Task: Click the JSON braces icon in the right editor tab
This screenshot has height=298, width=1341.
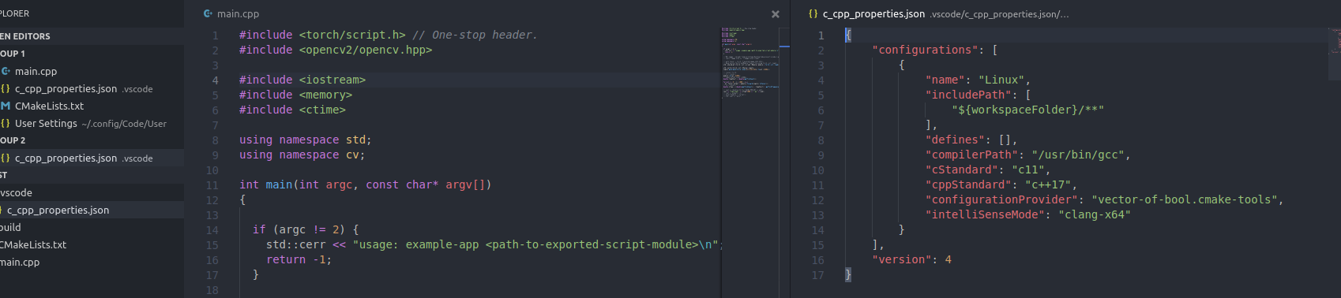Action: pos(813,13)
